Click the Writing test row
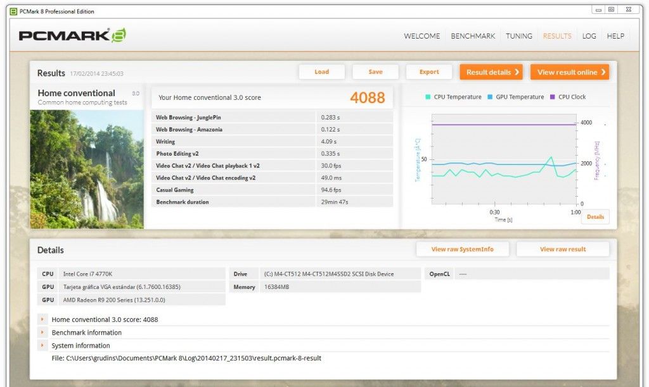The height and width of the screenshot is (387, 649). pyautogui.click(x=272, y=141)
